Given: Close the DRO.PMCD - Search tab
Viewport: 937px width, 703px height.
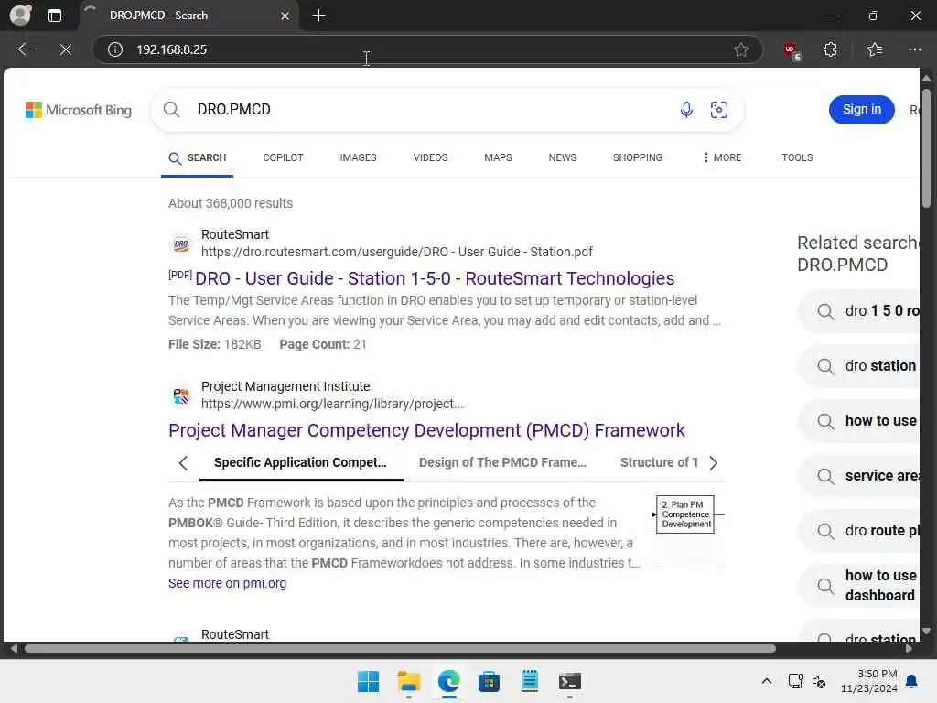Looking at the screenshot, I should (x=285, y=16).
